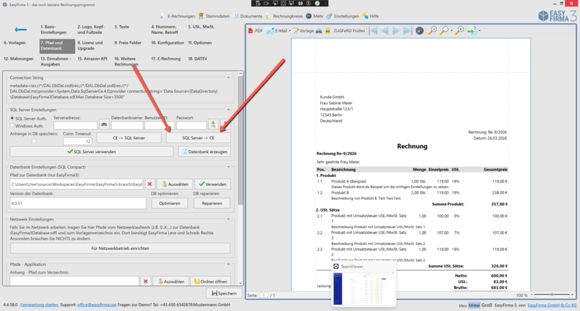Click the green arrow export page icon
580x311 pixels.
[x=472, y=31]
